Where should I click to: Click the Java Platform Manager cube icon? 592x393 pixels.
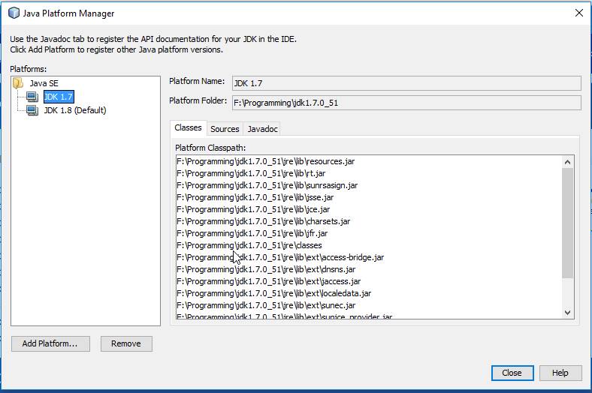[14, 13]
